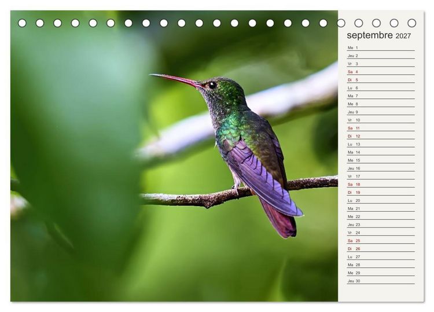Screen dimensions: 434x312
Task: Select the 'Me 1' date row
Action: (x=381, y=48)
